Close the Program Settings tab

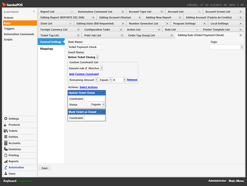(204, 23)
